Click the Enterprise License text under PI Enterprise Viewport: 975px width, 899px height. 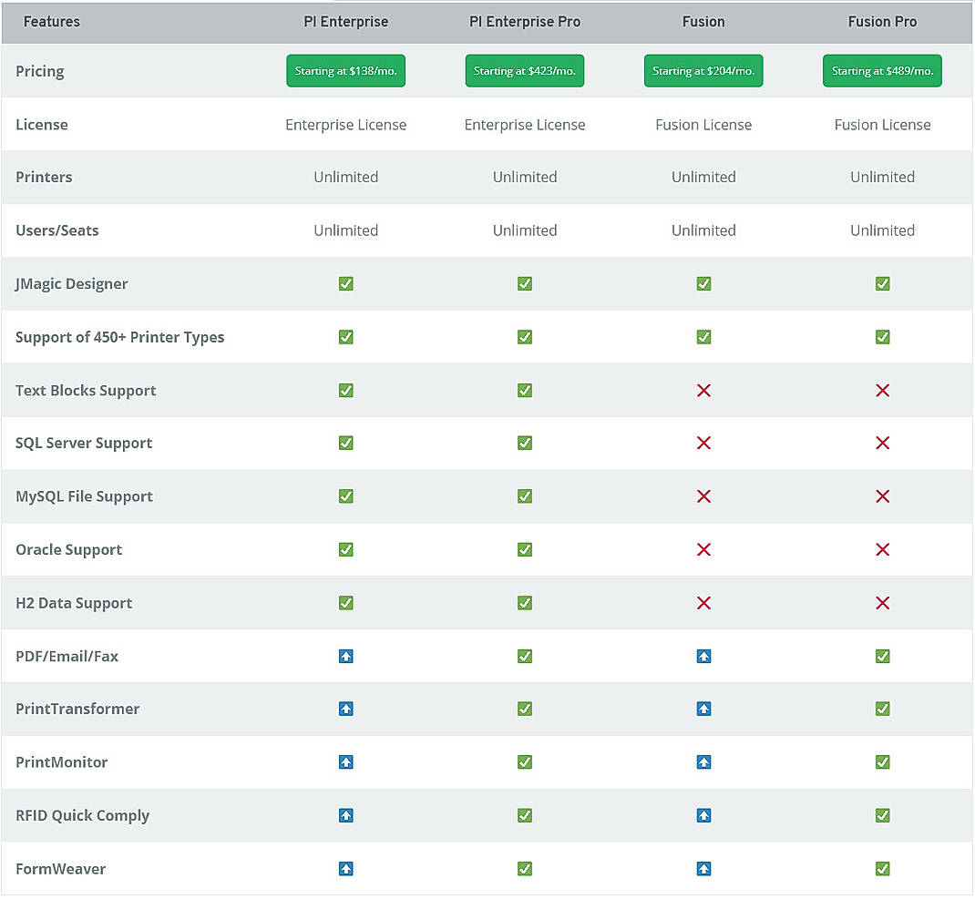345,125
